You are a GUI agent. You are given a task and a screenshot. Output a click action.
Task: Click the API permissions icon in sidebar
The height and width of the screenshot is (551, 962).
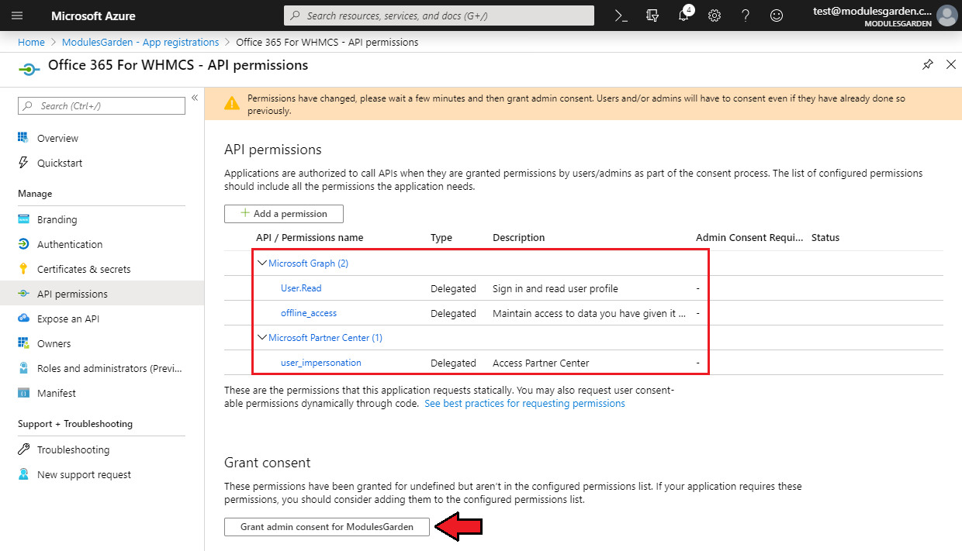[23, 294]
